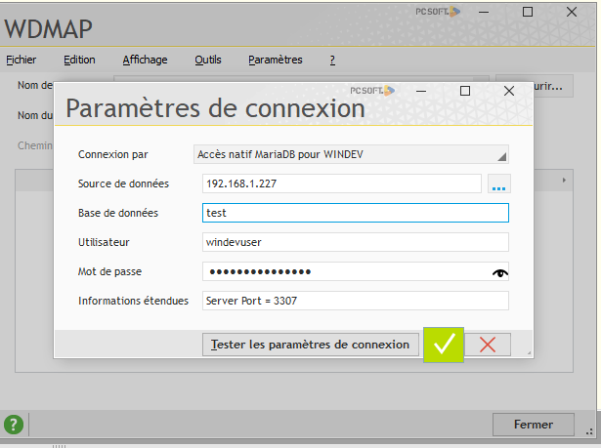Close the Paramètres de connexion dialog
The height and width of the screenshot is (448, 601).
[509, 91]
